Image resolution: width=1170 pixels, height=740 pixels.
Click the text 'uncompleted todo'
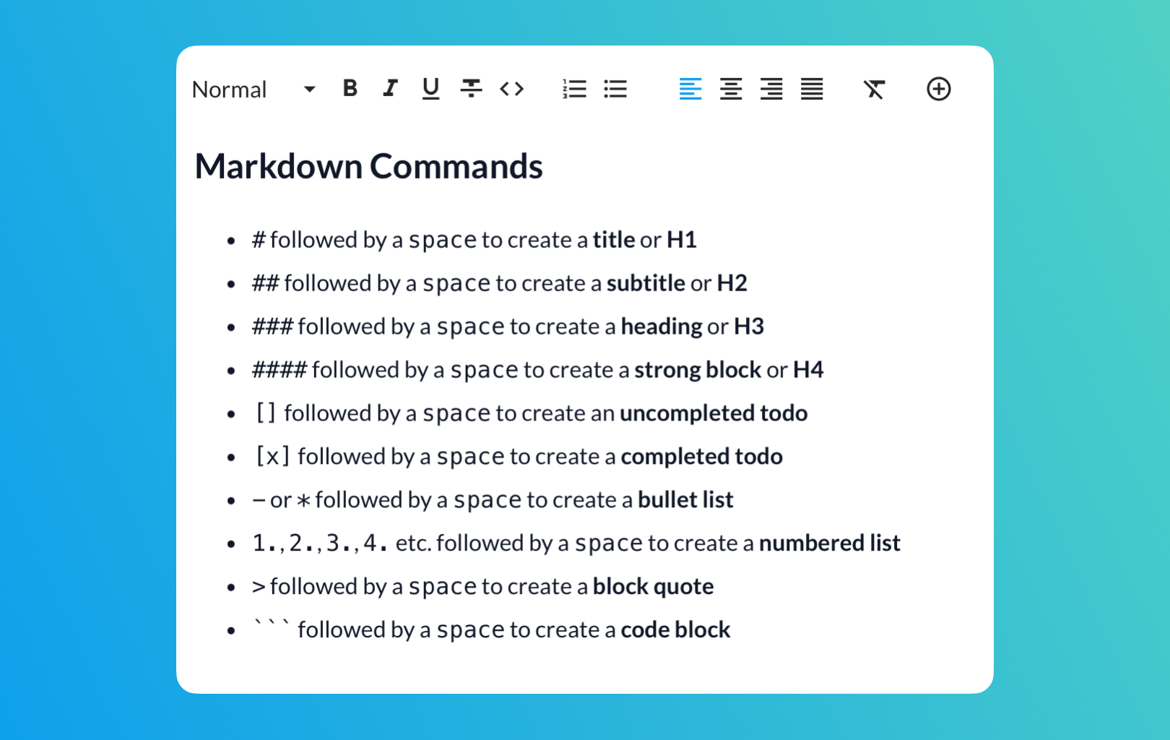pyautogui.click(x=714, y=413)
